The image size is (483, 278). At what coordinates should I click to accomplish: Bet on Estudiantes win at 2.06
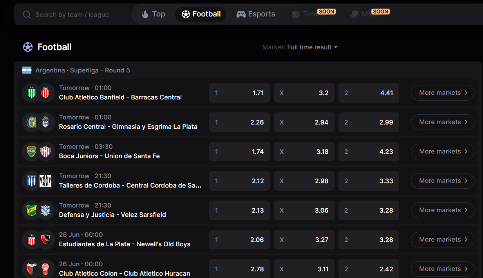(239, 240)
